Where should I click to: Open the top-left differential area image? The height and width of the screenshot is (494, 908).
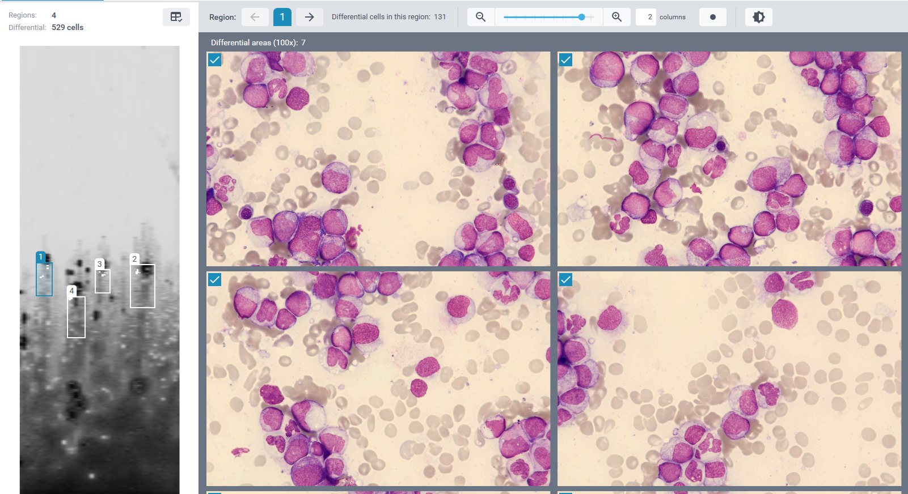point(378,159)
